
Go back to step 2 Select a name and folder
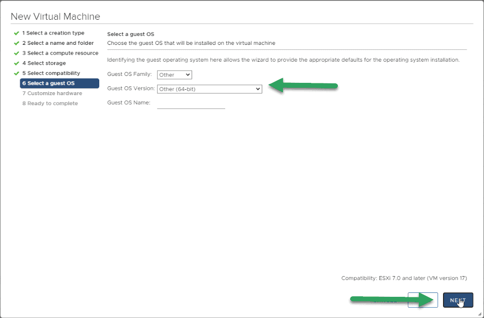tap(58, 43)
